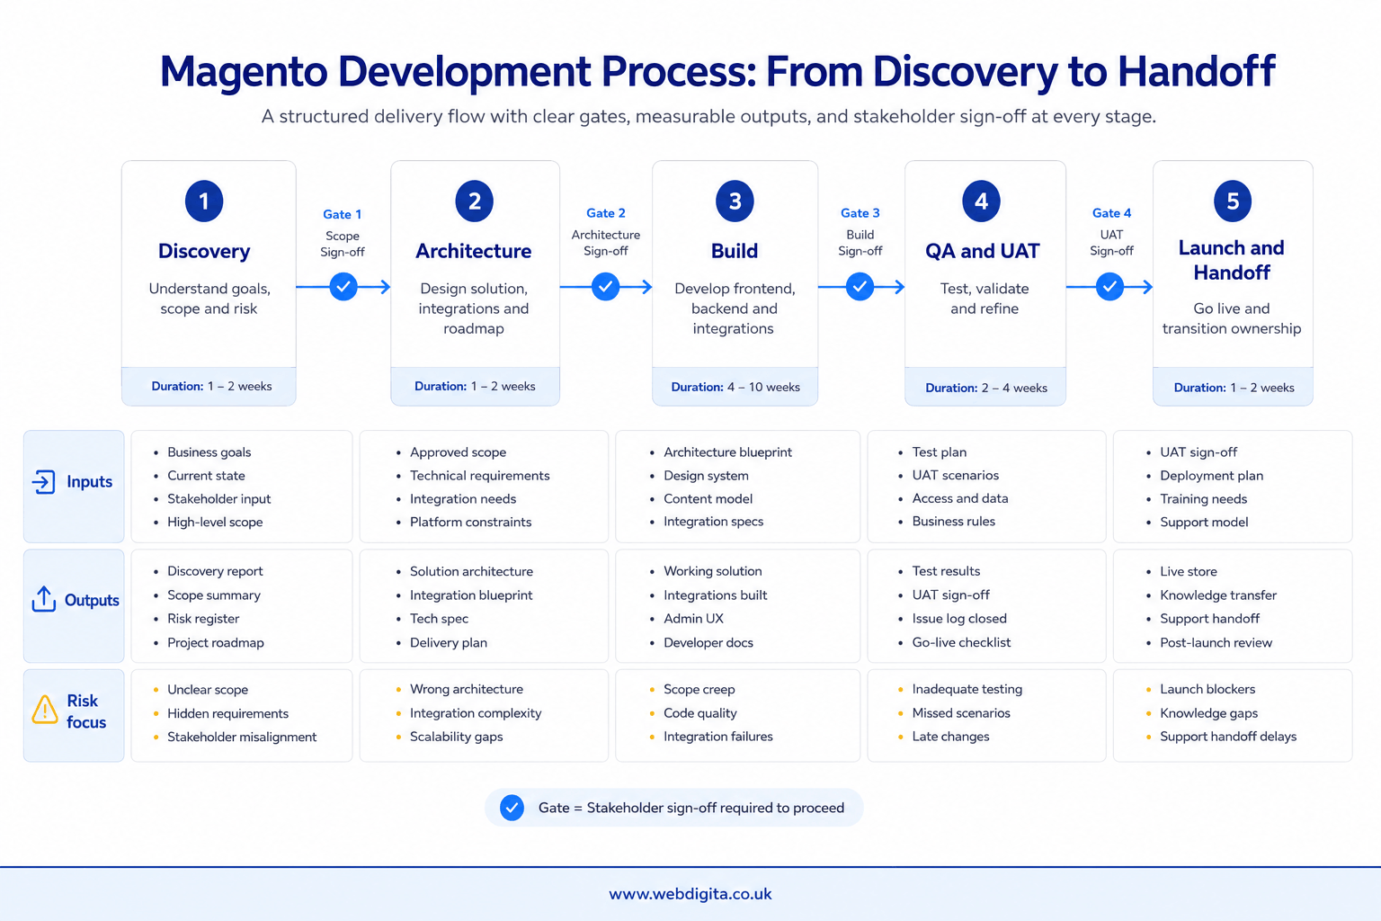Click the 'Inadequate testing' risk item
The height and width of the screenshot is (921, 1381).
click(x=967, y=689)
